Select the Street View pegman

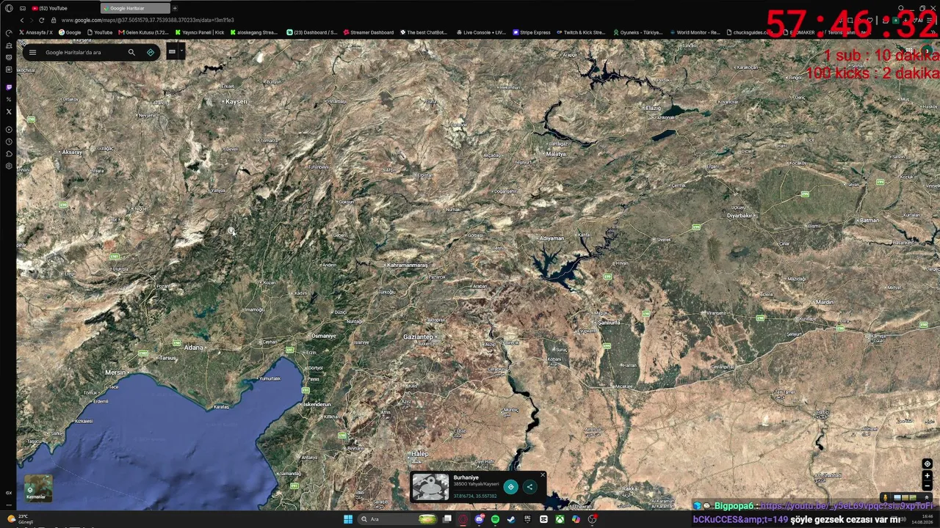(x=886, y=497)
